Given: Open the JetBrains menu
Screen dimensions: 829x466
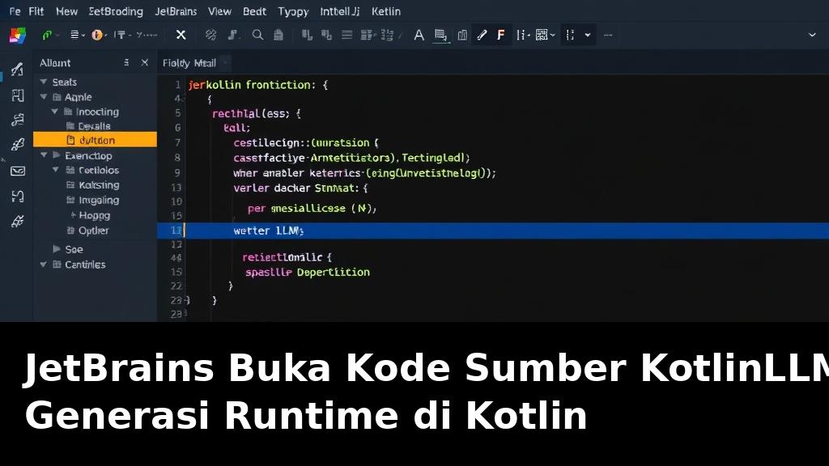Looking at the screenshot, I should tap(176, 11).
